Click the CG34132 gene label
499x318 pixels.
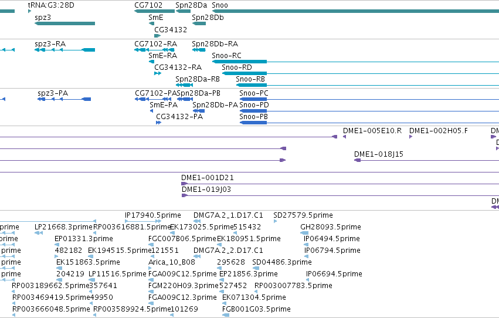tap(171, 29)
